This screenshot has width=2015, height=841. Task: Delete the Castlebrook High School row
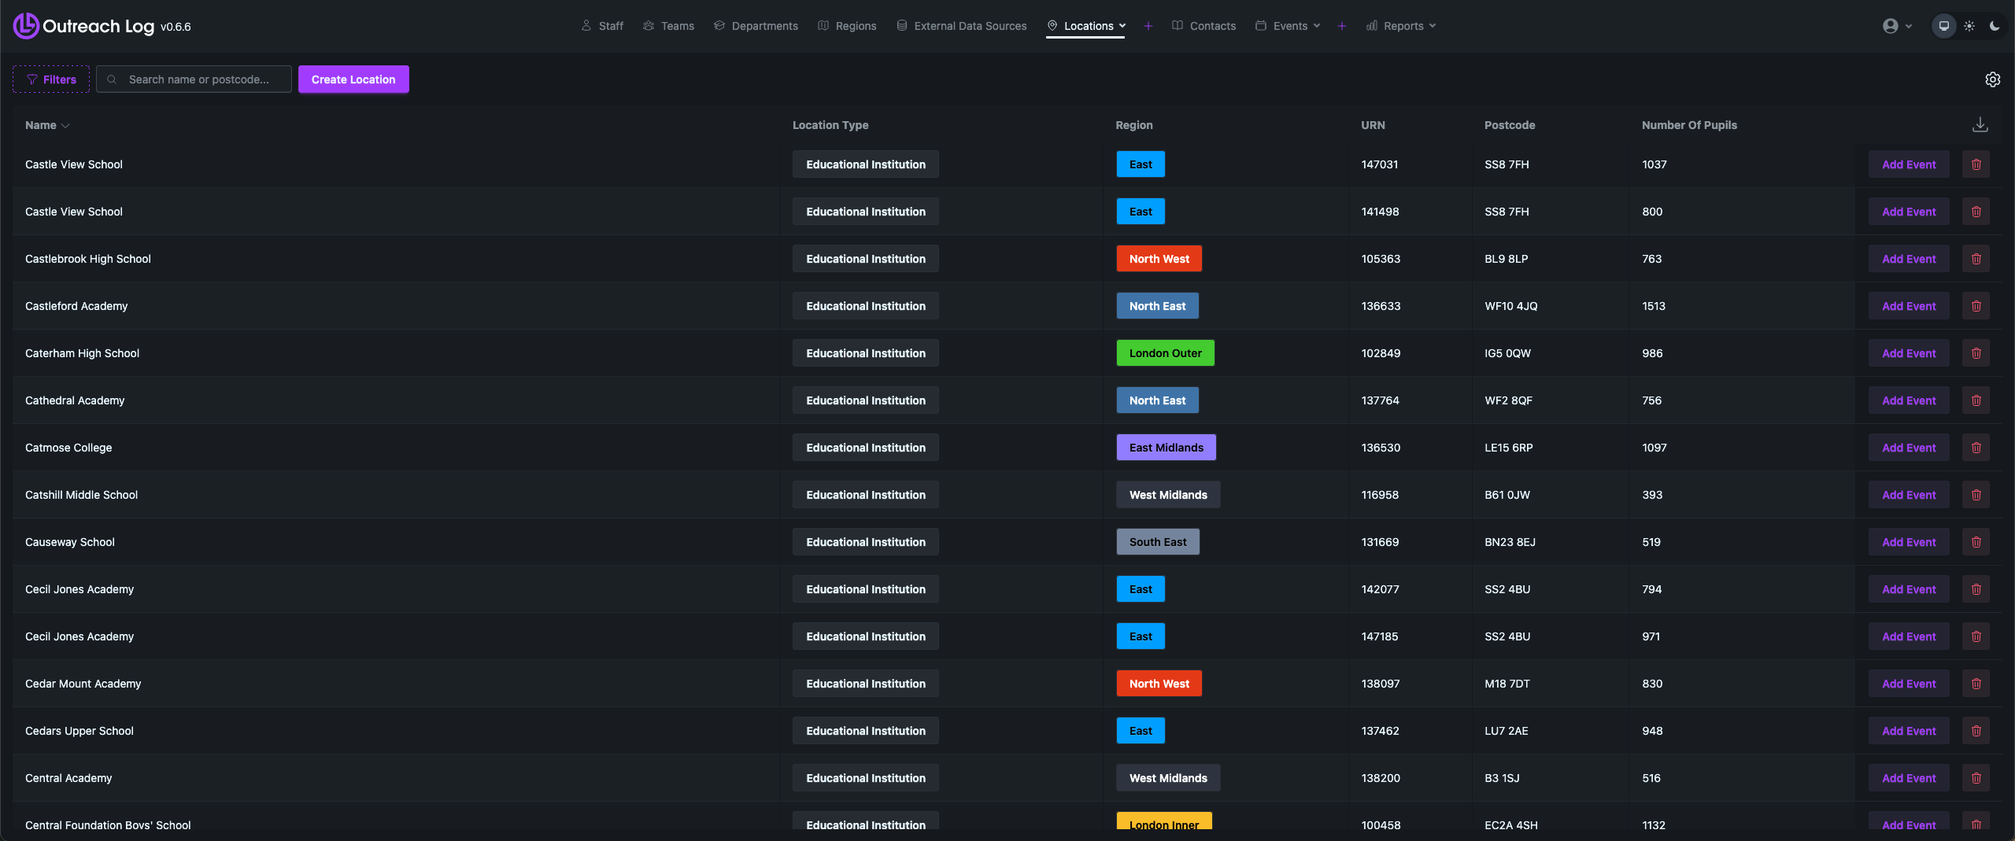[x=1976, y=259]
